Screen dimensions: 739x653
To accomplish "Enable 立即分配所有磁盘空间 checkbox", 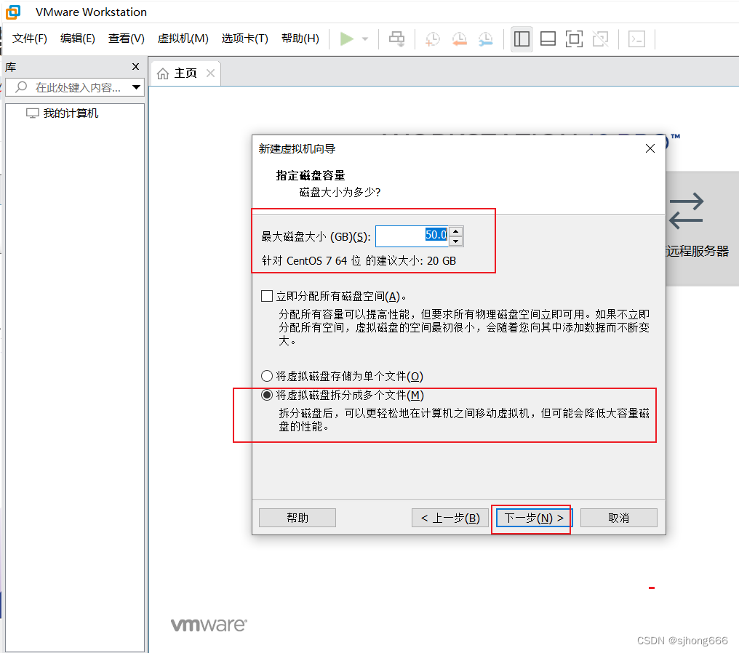I will tap(267, 296).
